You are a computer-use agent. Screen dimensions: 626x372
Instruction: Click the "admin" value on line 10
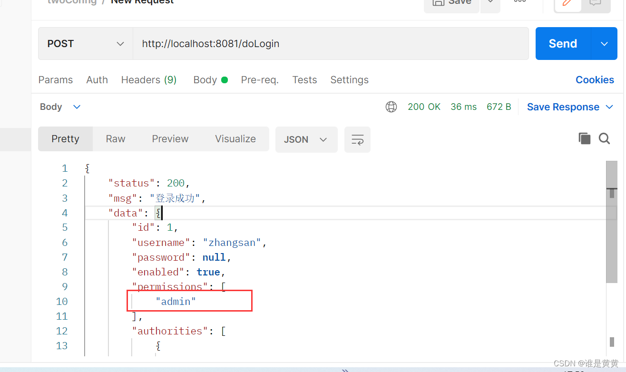pyautogui.click(x=176, y=301)
